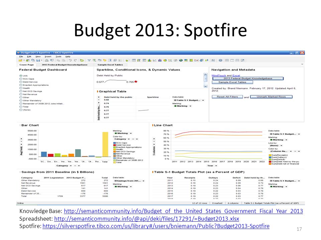This screenshot has width=321, height=240.
Task: Click the Unmark Marked Rows button
Action: [x=271, y=97]
